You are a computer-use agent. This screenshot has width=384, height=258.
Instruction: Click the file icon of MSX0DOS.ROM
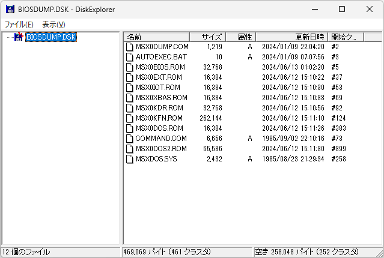click(130, 128)
